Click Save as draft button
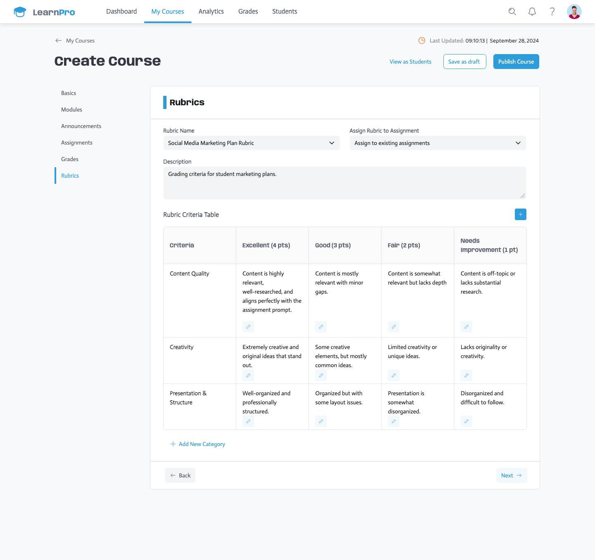This screenshot has height=560, width=595. (464, 62)
